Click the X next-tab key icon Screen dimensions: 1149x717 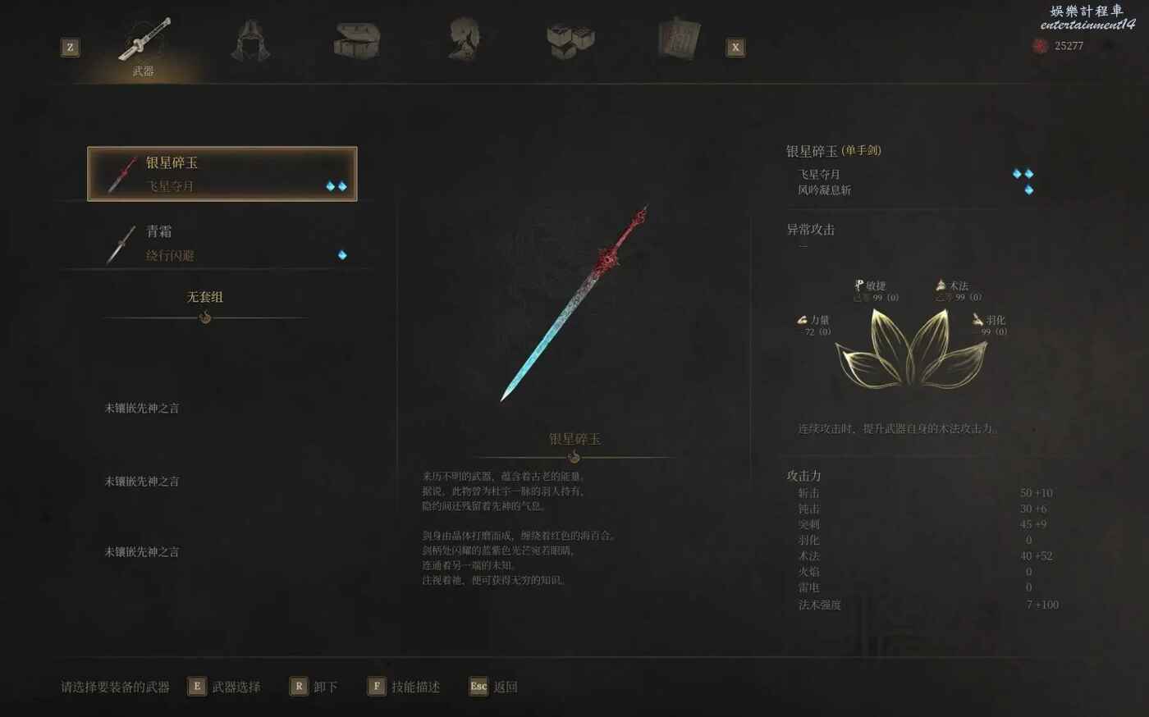coord(735,48)
